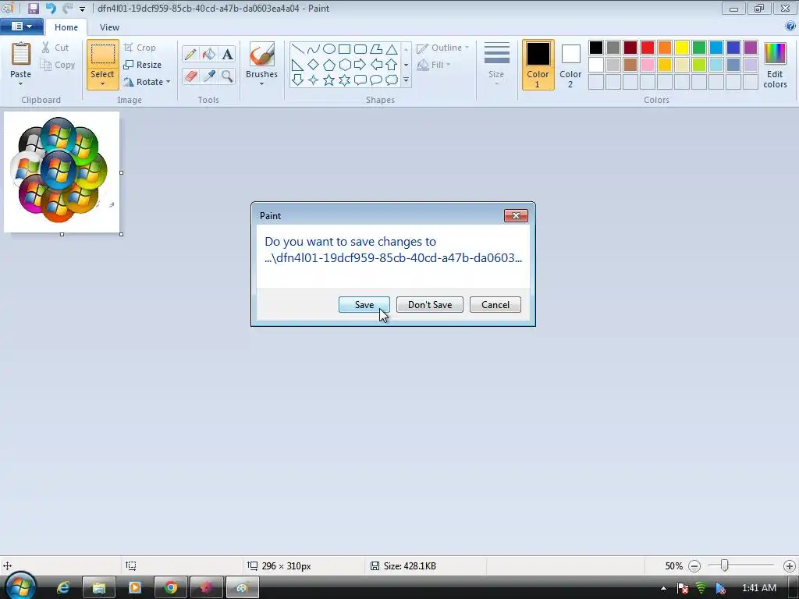Image resolution: width=799 pixels, height=599 pixels.
Task: Open the Paint file menu button
Action: [21, 27]
